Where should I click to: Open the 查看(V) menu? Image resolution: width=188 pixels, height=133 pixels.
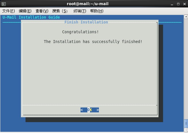(42, 11)
